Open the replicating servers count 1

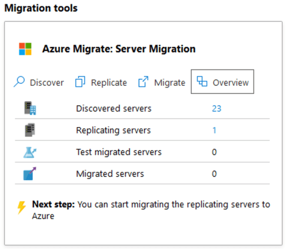pyautogui.click(x=214, y=130)
